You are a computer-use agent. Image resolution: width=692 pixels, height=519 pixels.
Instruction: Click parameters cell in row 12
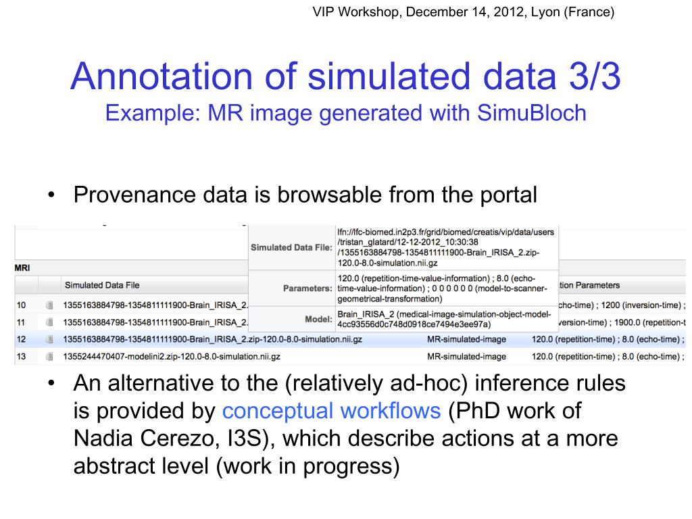[x=609, y=339]
